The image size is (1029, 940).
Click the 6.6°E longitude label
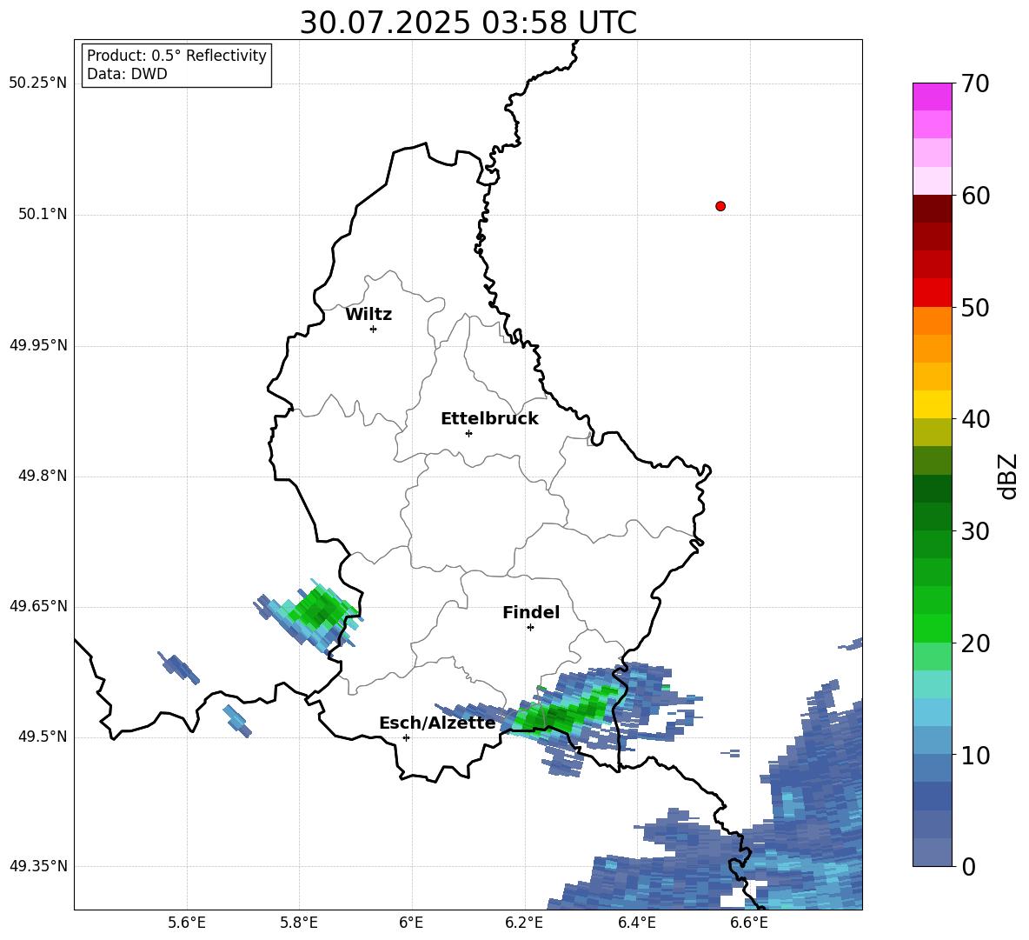[749, 923]
